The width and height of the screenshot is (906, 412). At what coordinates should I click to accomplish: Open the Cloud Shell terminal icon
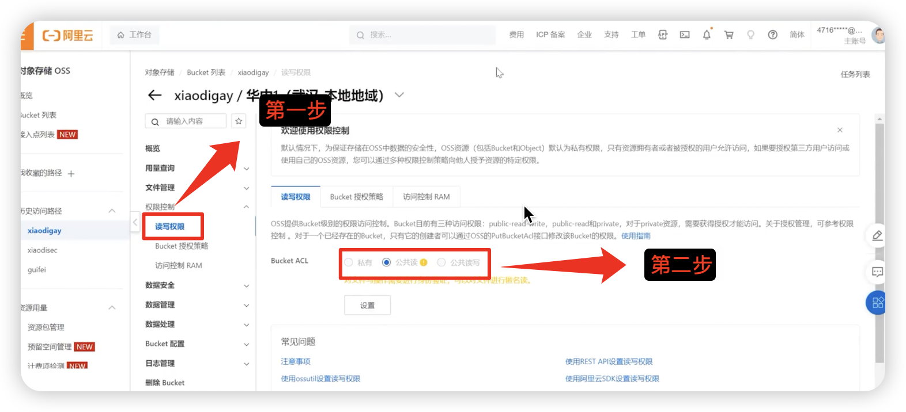coord(685,35)
